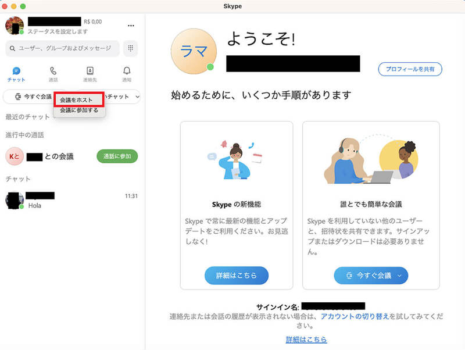
Task: Open the Contacts tab
Action: pyautogui.click(x=90, y=74)
